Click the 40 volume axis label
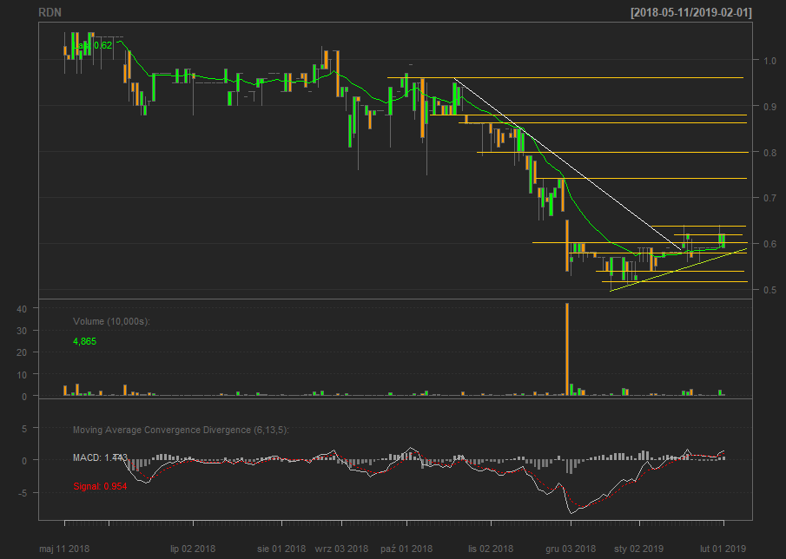The height and width of the screenshot is (559, 786). click(22, 309)
